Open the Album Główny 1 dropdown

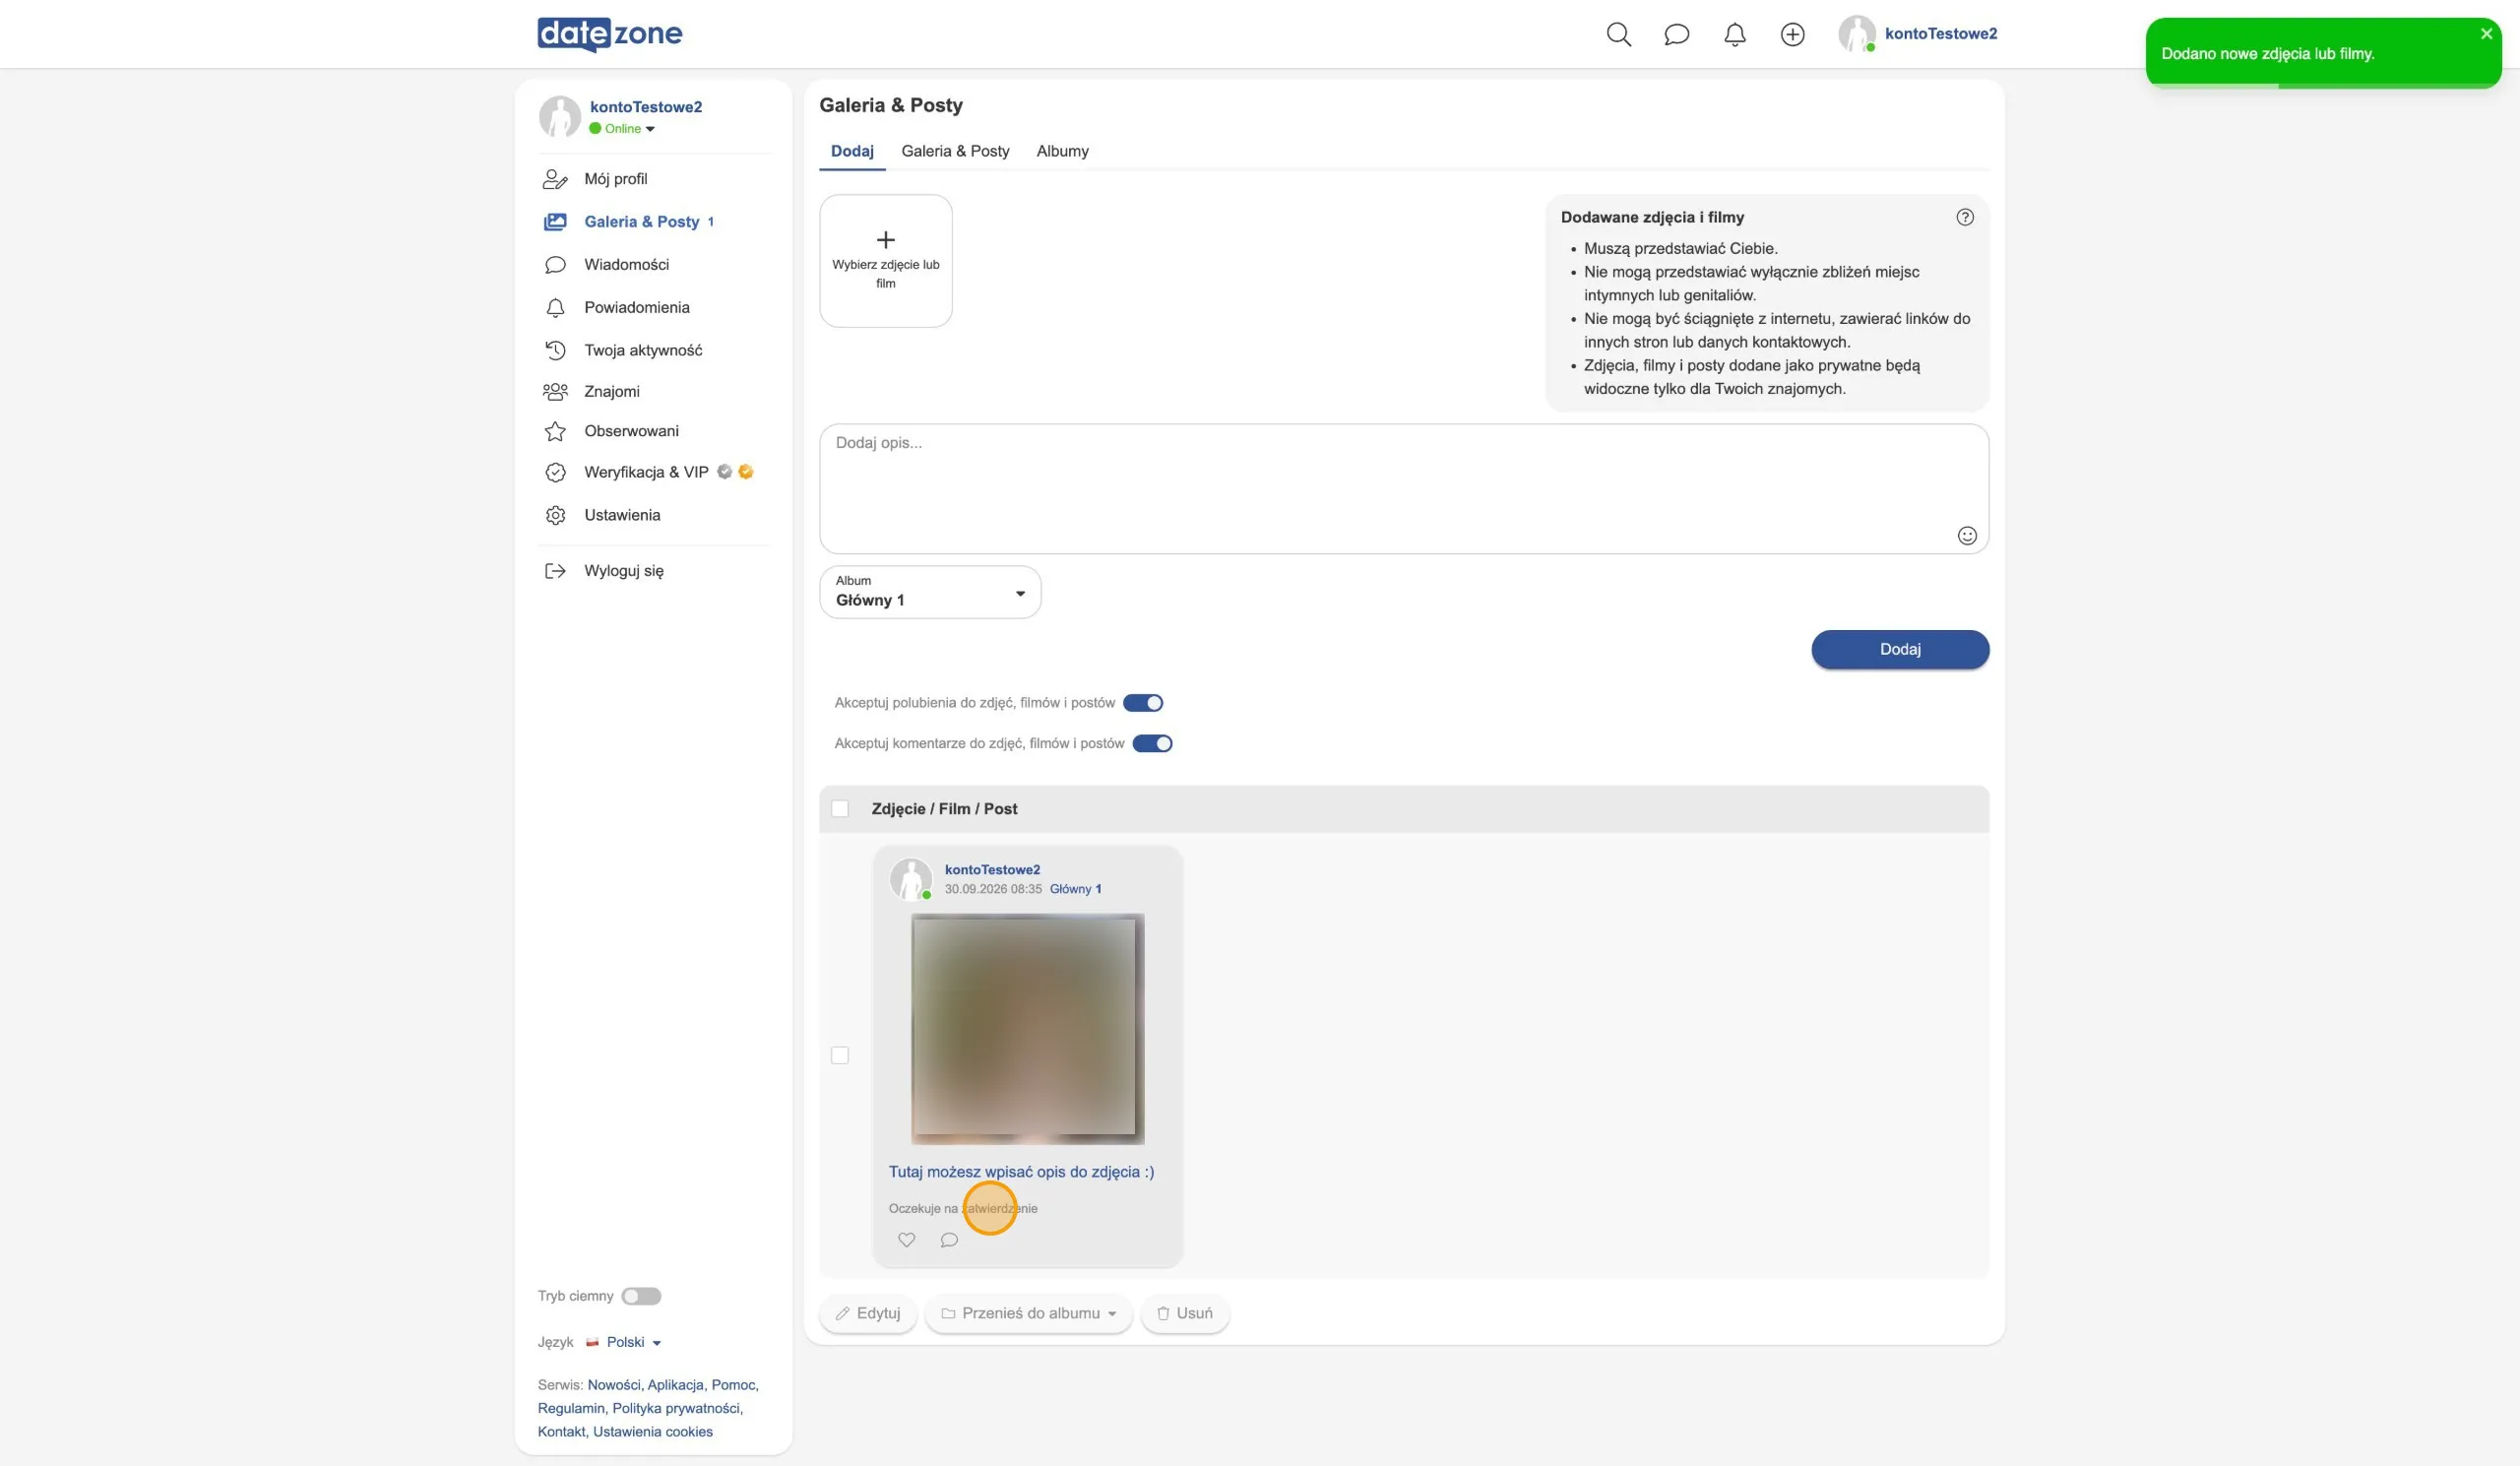coord(929,591)
